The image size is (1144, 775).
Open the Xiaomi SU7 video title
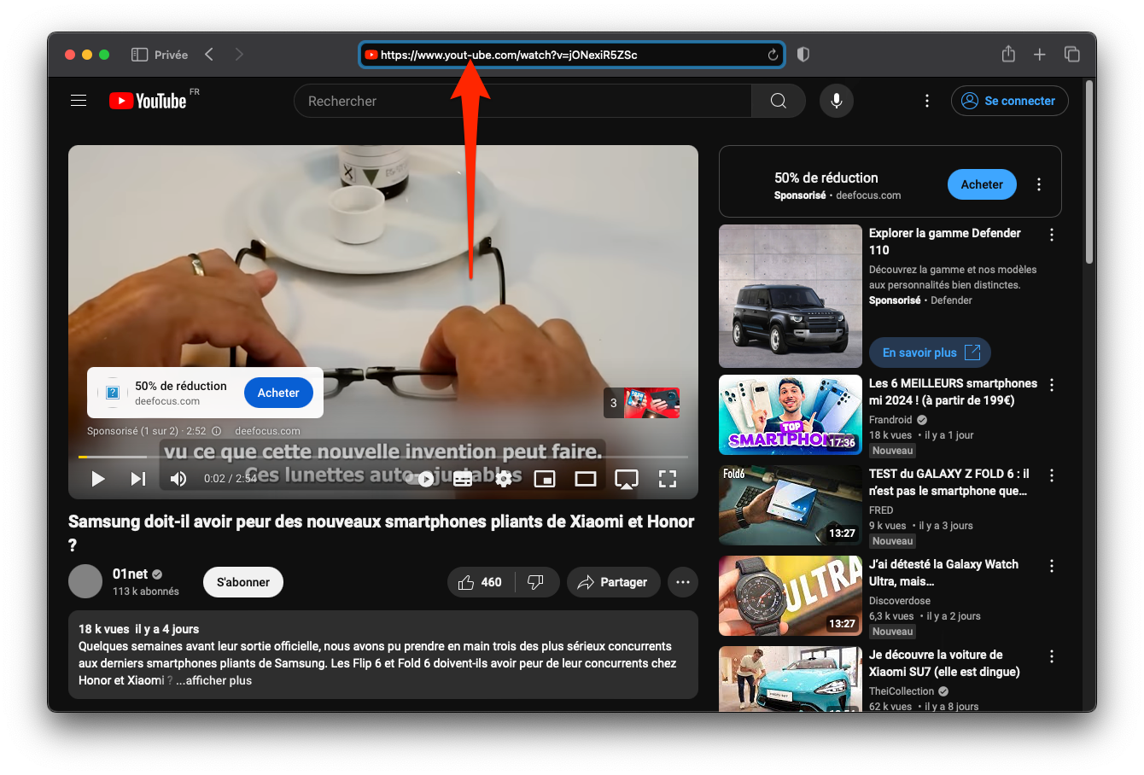(944, 663)
